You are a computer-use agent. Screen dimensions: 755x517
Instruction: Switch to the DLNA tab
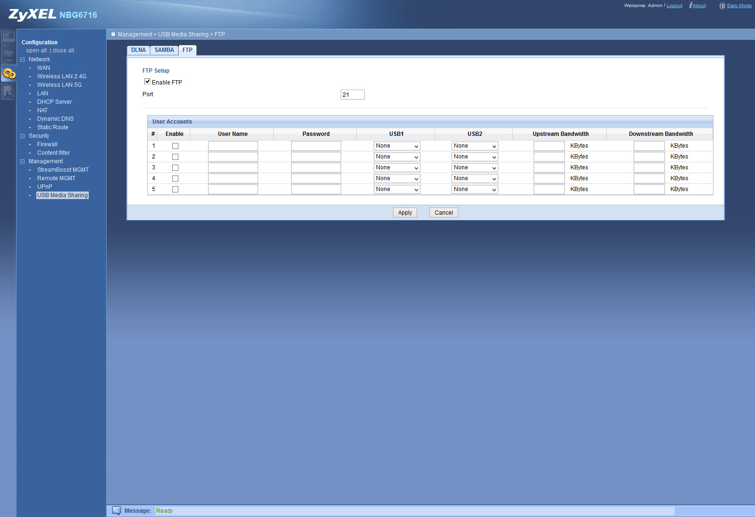[138, 50]
